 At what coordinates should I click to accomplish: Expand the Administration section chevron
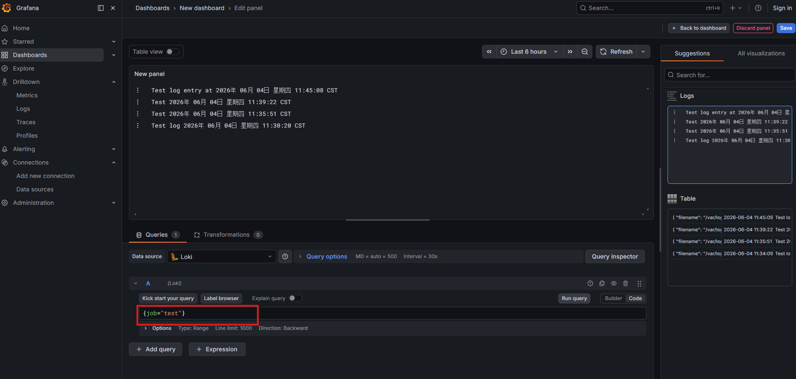point(114,203)
